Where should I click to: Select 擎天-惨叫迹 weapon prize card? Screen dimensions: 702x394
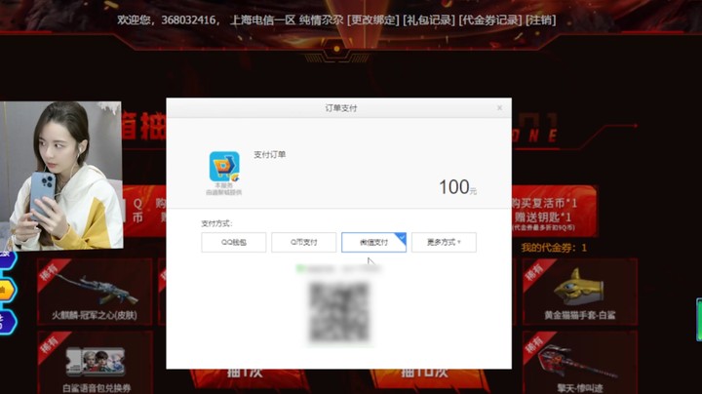tap(580, 363)
